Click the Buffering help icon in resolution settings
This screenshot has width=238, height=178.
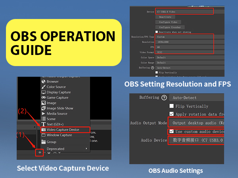pos(153,68)
